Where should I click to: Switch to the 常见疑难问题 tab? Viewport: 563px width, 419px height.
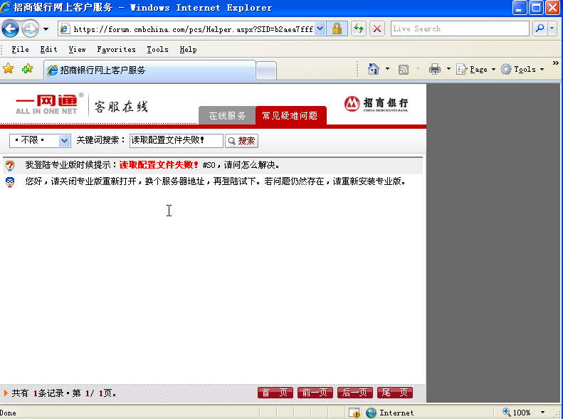(x=290, y=115)
